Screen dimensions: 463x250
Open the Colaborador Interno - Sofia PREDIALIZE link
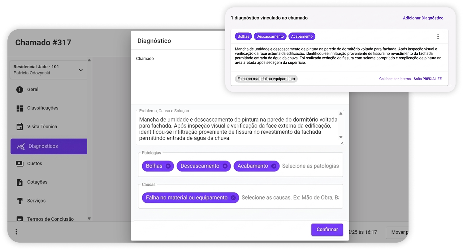tap(410, 79)
